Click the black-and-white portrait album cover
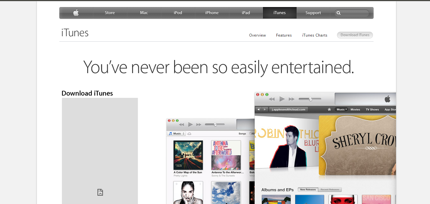Screen dimensions: 430x204 click(x=188, y=192)
